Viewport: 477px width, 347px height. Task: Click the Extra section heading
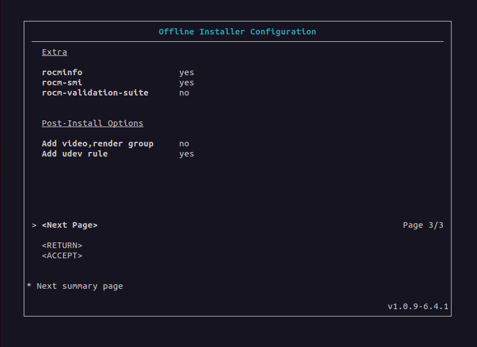(x=54, y=52)
